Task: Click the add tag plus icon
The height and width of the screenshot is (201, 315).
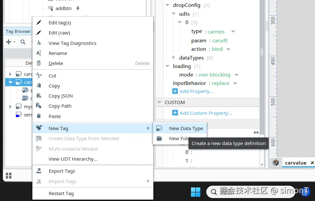Action: click(8, 42)
